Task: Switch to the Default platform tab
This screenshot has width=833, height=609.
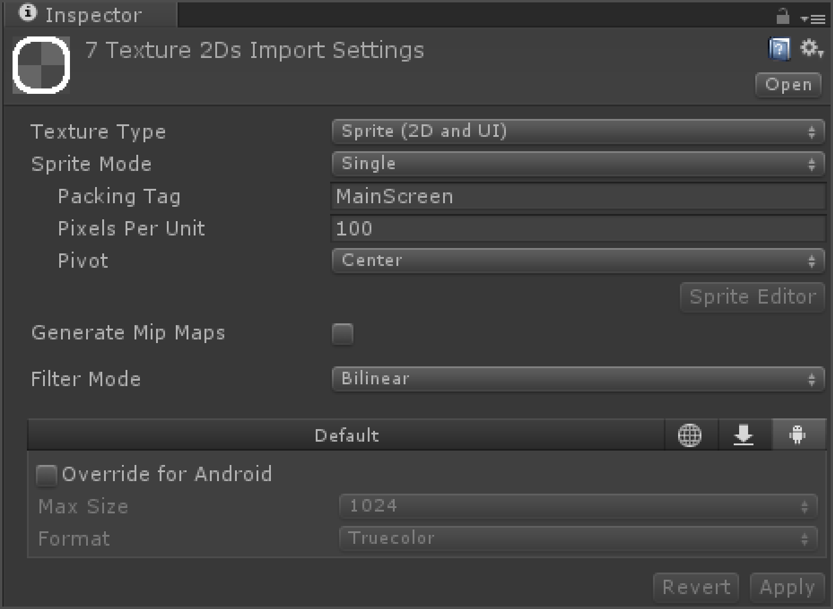Action: click(x=346, y=435)
